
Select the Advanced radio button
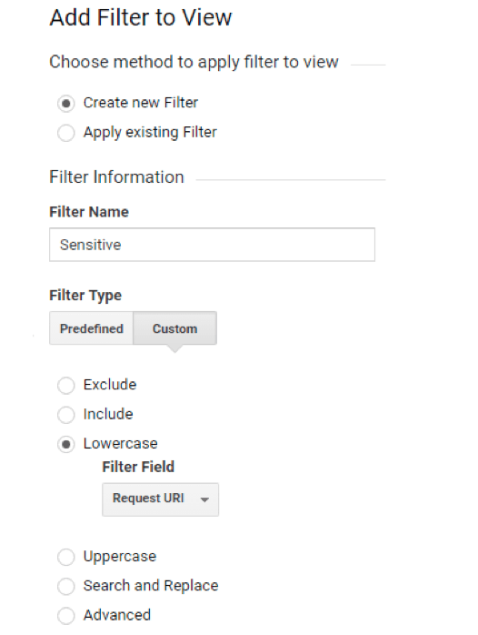66,616
